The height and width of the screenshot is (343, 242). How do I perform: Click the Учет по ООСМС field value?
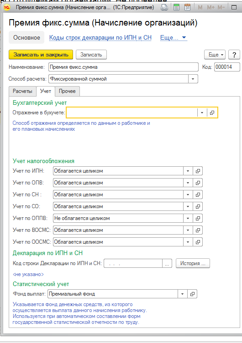[118, 242]
